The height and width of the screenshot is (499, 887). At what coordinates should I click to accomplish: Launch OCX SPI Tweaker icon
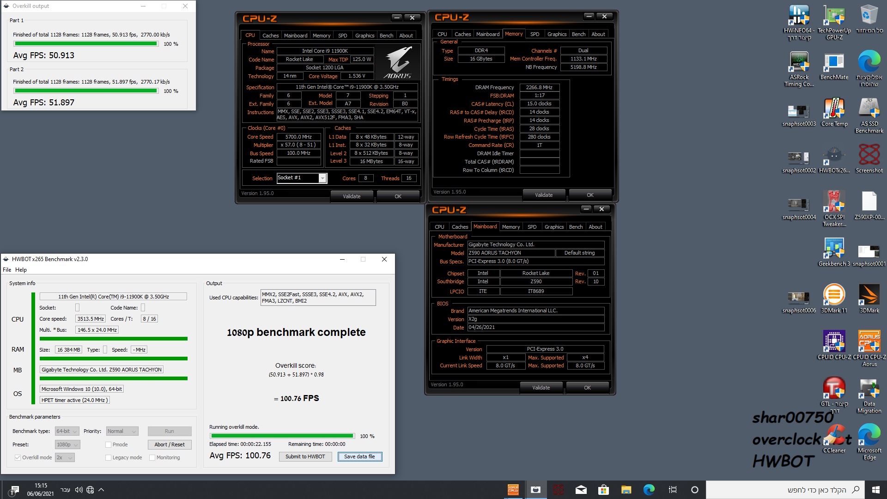834,208
